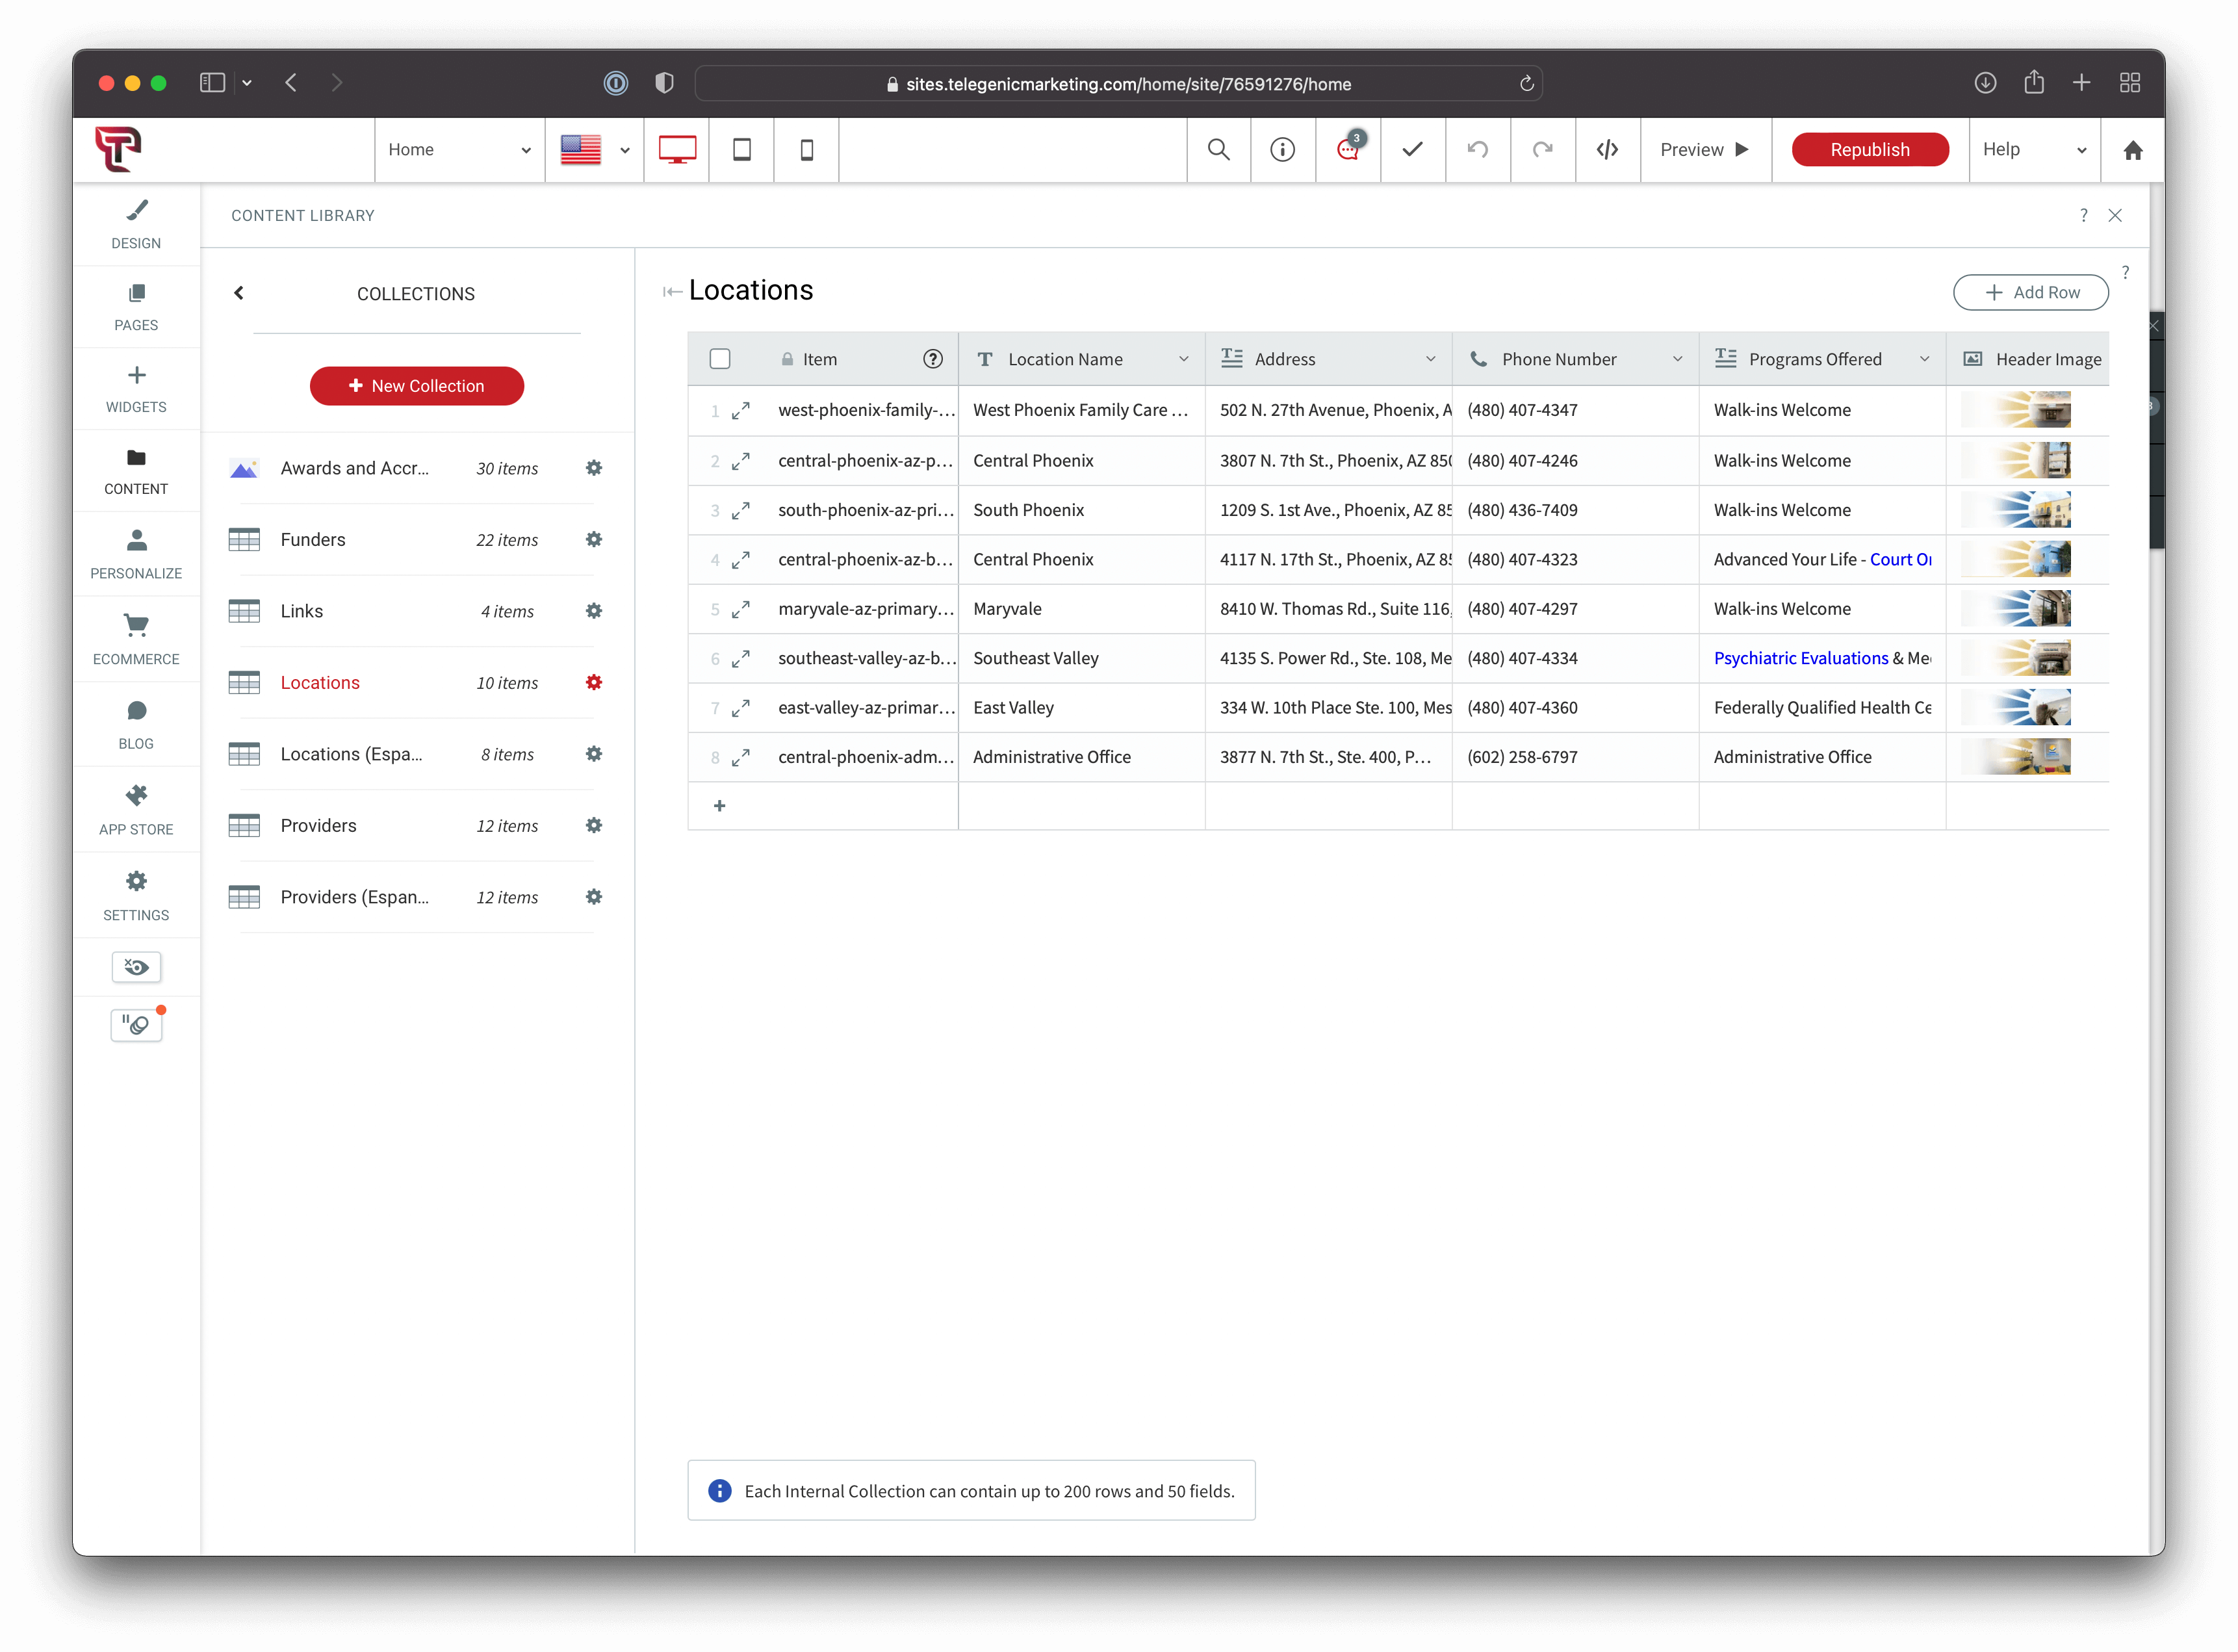
Task: Toggle checkbox for west-phoenix-family row
Action: [719, 410]
